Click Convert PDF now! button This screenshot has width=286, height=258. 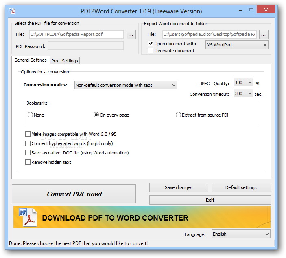[x=74, y=194]
